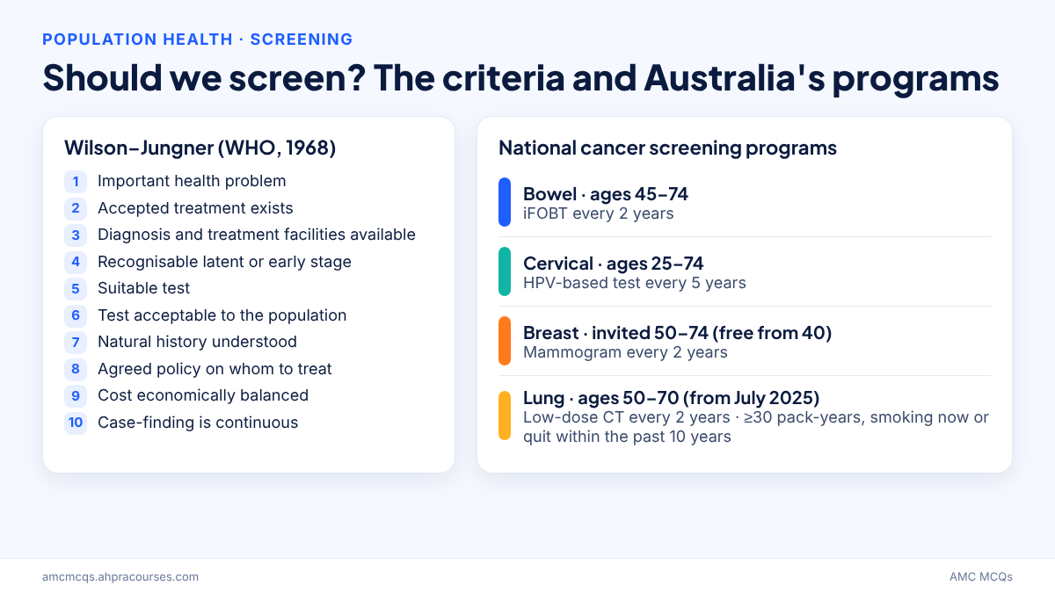Click the AMC MCQs footer label
This screenshot has width=1055, height=593.
(980, 577)
